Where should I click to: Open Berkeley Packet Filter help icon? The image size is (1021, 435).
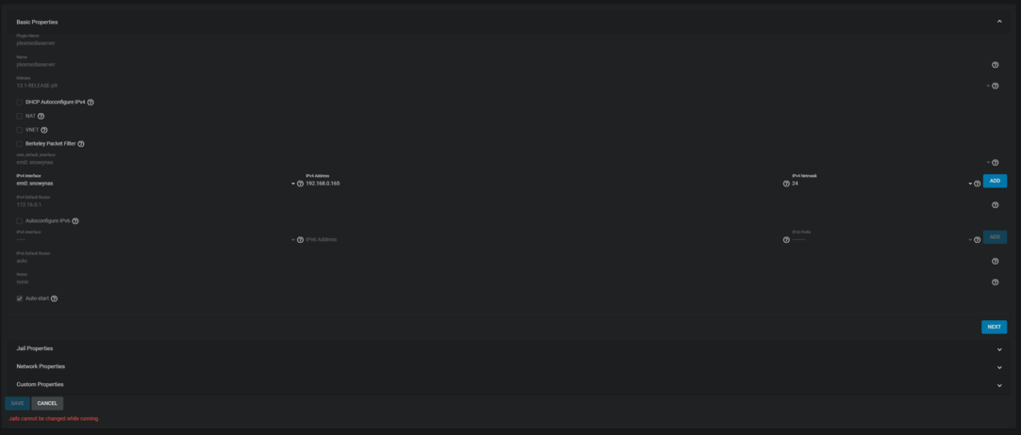(x=81, y=144)
